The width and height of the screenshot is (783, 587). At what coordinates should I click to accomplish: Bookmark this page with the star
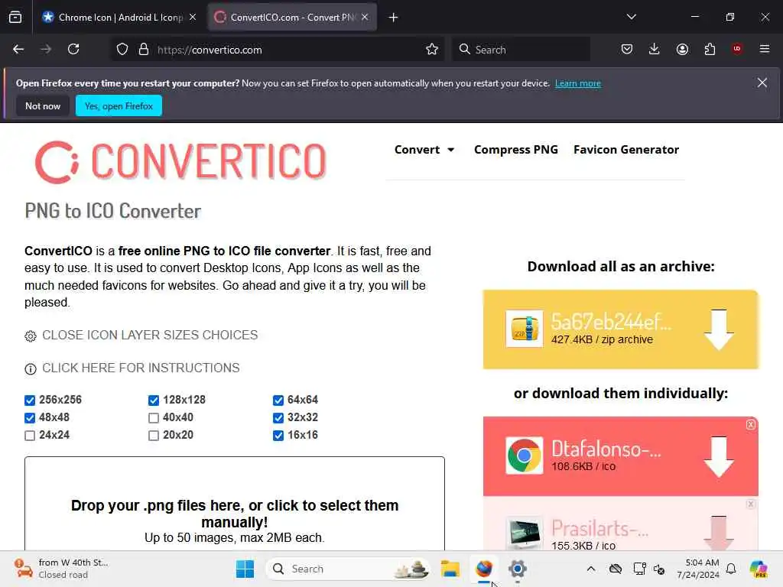click(x=432, y=50)
